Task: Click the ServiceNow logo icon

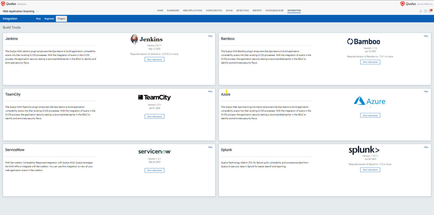Action: click(x=154, y=151)
